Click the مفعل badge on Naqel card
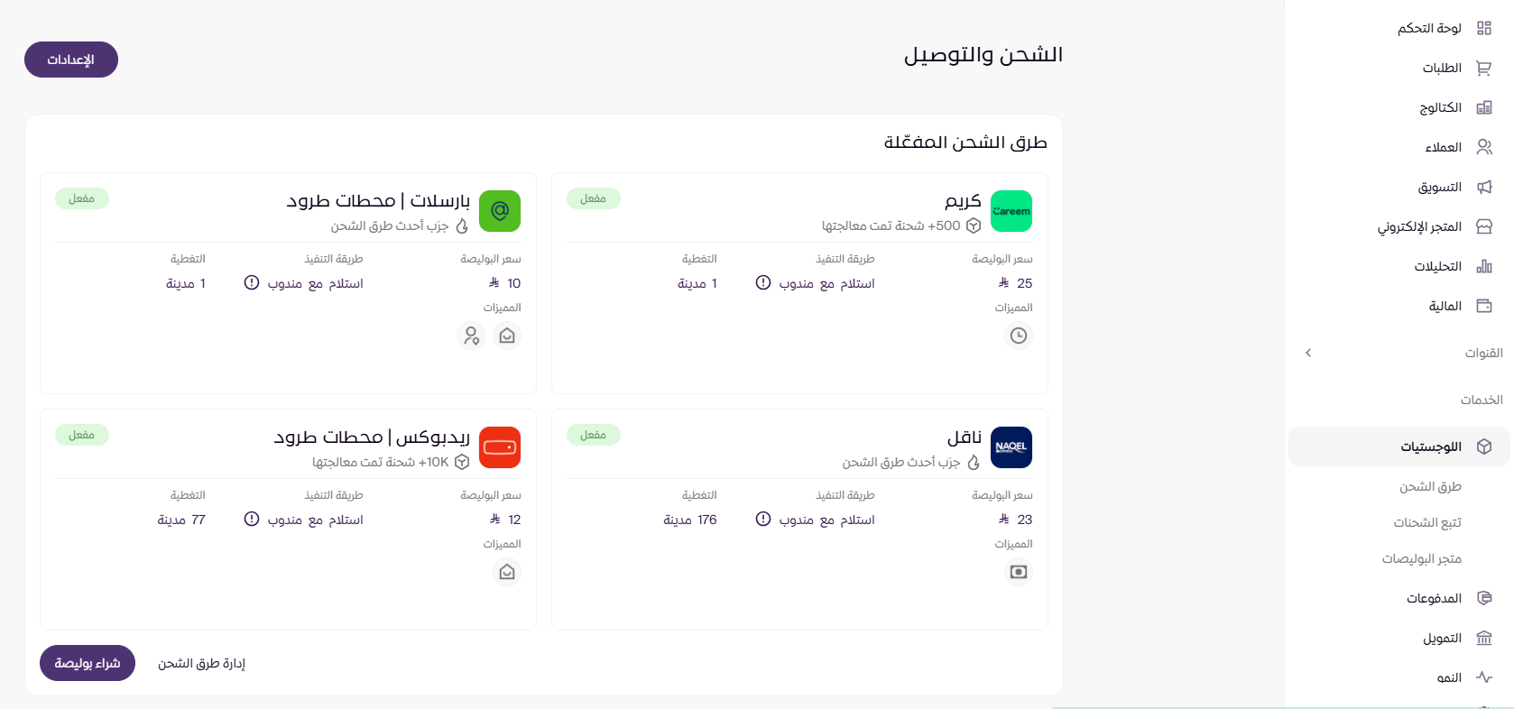1514x709 pixels. (x=593, y=435)
